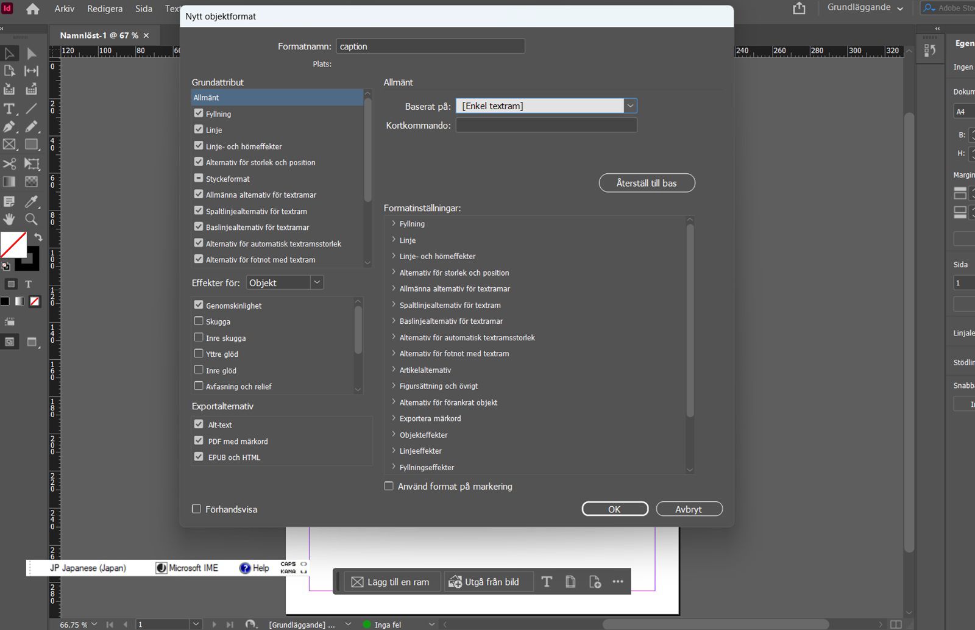The image size is (975, 630).
Task: Uncheck Genomskinlighet effect checkbox
Action: point(199,305)
